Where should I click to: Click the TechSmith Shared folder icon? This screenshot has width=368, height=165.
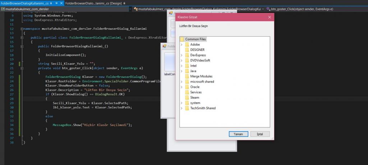click(187, 108)
